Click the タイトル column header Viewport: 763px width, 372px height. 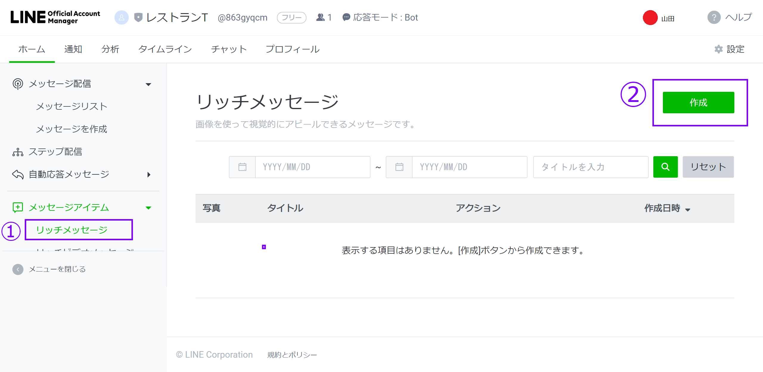click(285, 208)
